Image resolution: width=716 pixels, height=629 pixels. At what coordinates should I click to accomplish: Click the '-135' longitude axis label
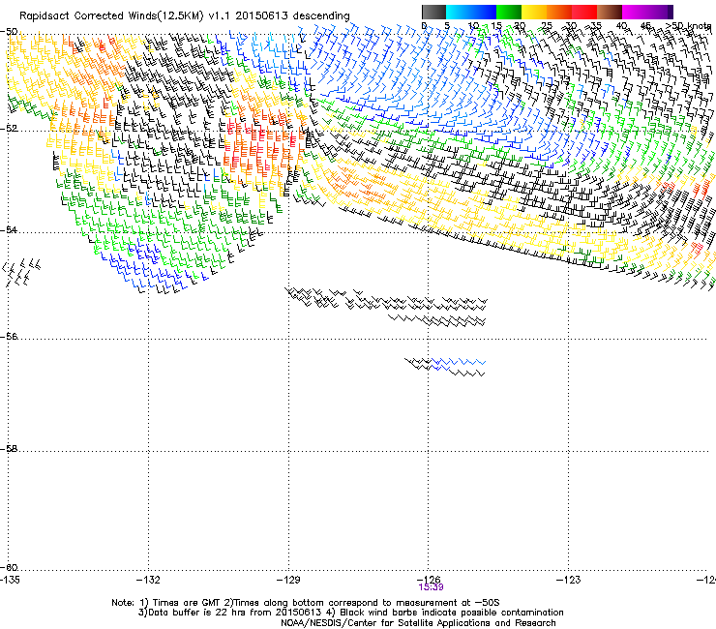(10, 580)
